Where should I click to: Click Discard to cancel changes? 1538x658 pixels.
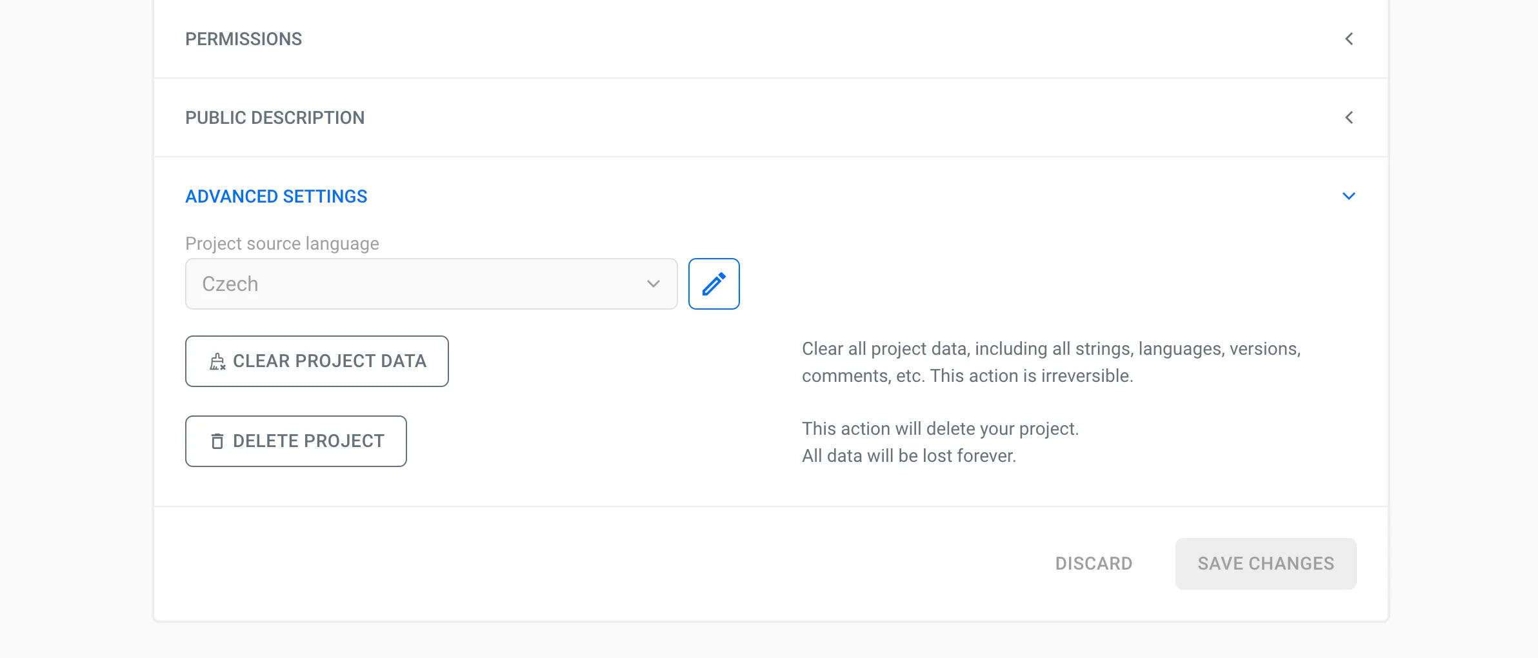point(1094,563)
